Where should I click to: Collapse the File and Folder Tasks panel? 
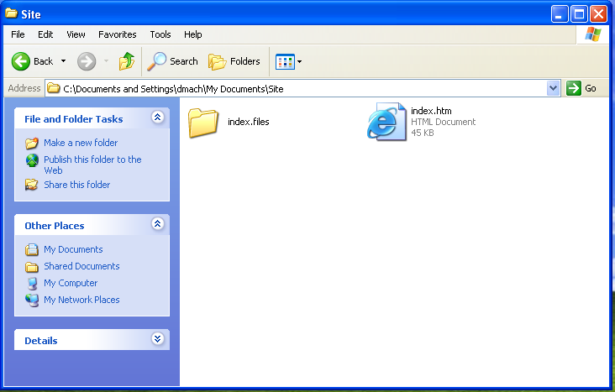(157, 118)
